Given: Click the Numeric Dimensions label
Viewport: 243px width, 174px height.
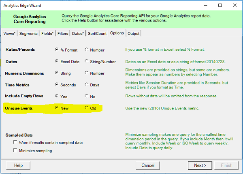Looking at the screenshot, I should [x=24, y=73].
